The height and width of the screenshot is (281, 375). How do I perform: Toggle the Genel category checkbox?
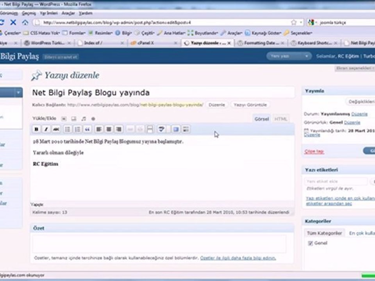311,243
